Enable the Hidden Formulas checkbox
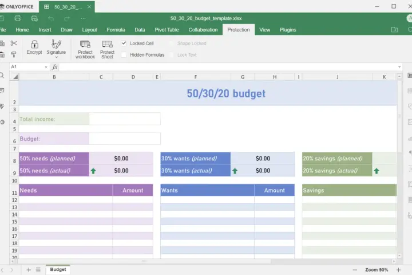 tap(124, 55)
